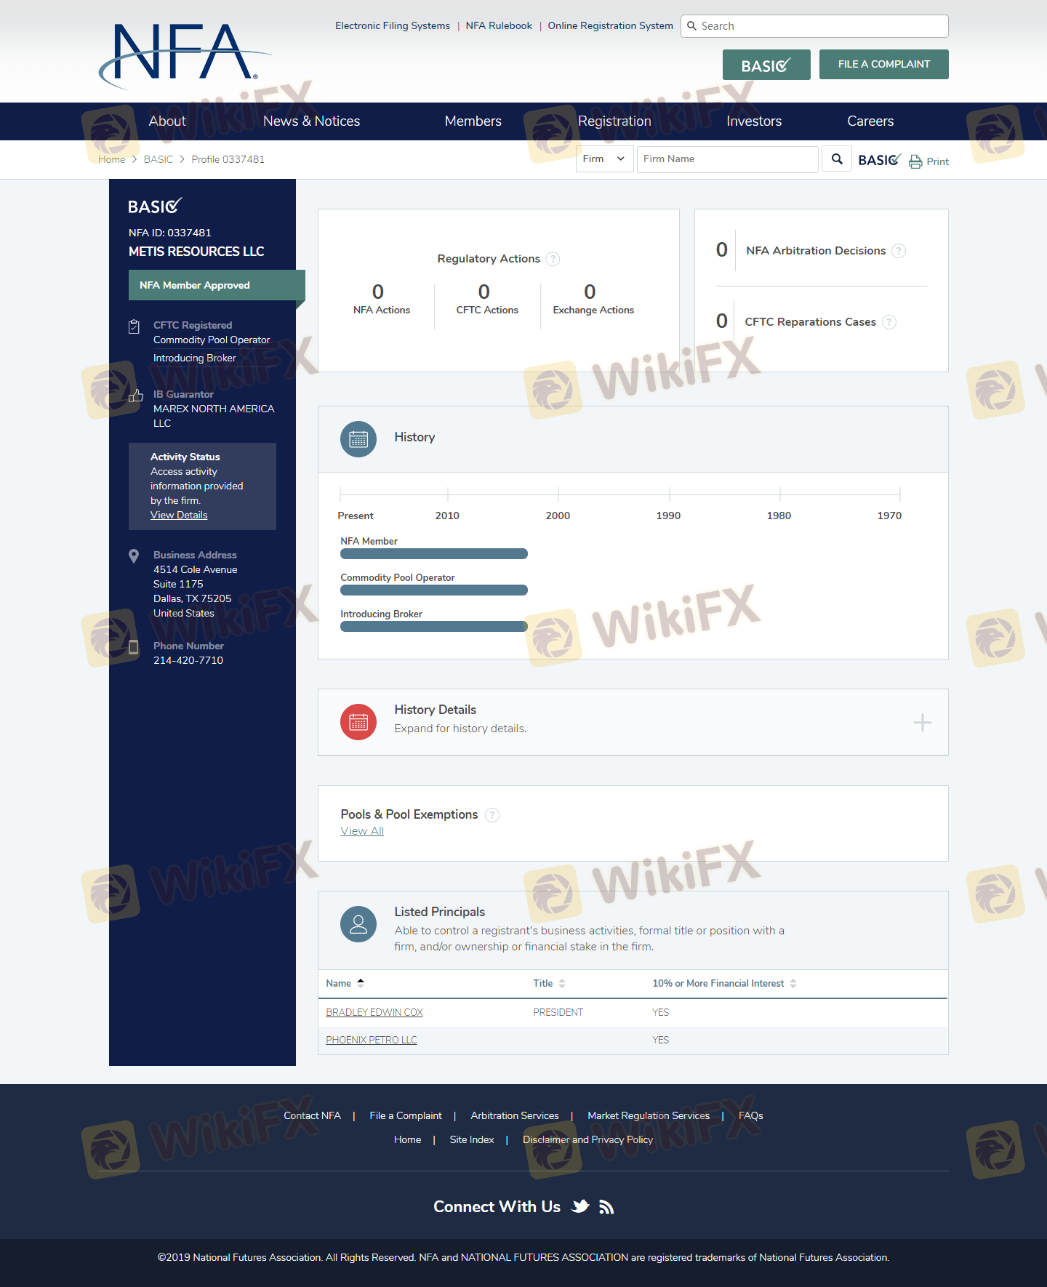The image size is (1047, 1287).
Task: Expand History Details with the plus icon
Action: click(x=922, y=723)
